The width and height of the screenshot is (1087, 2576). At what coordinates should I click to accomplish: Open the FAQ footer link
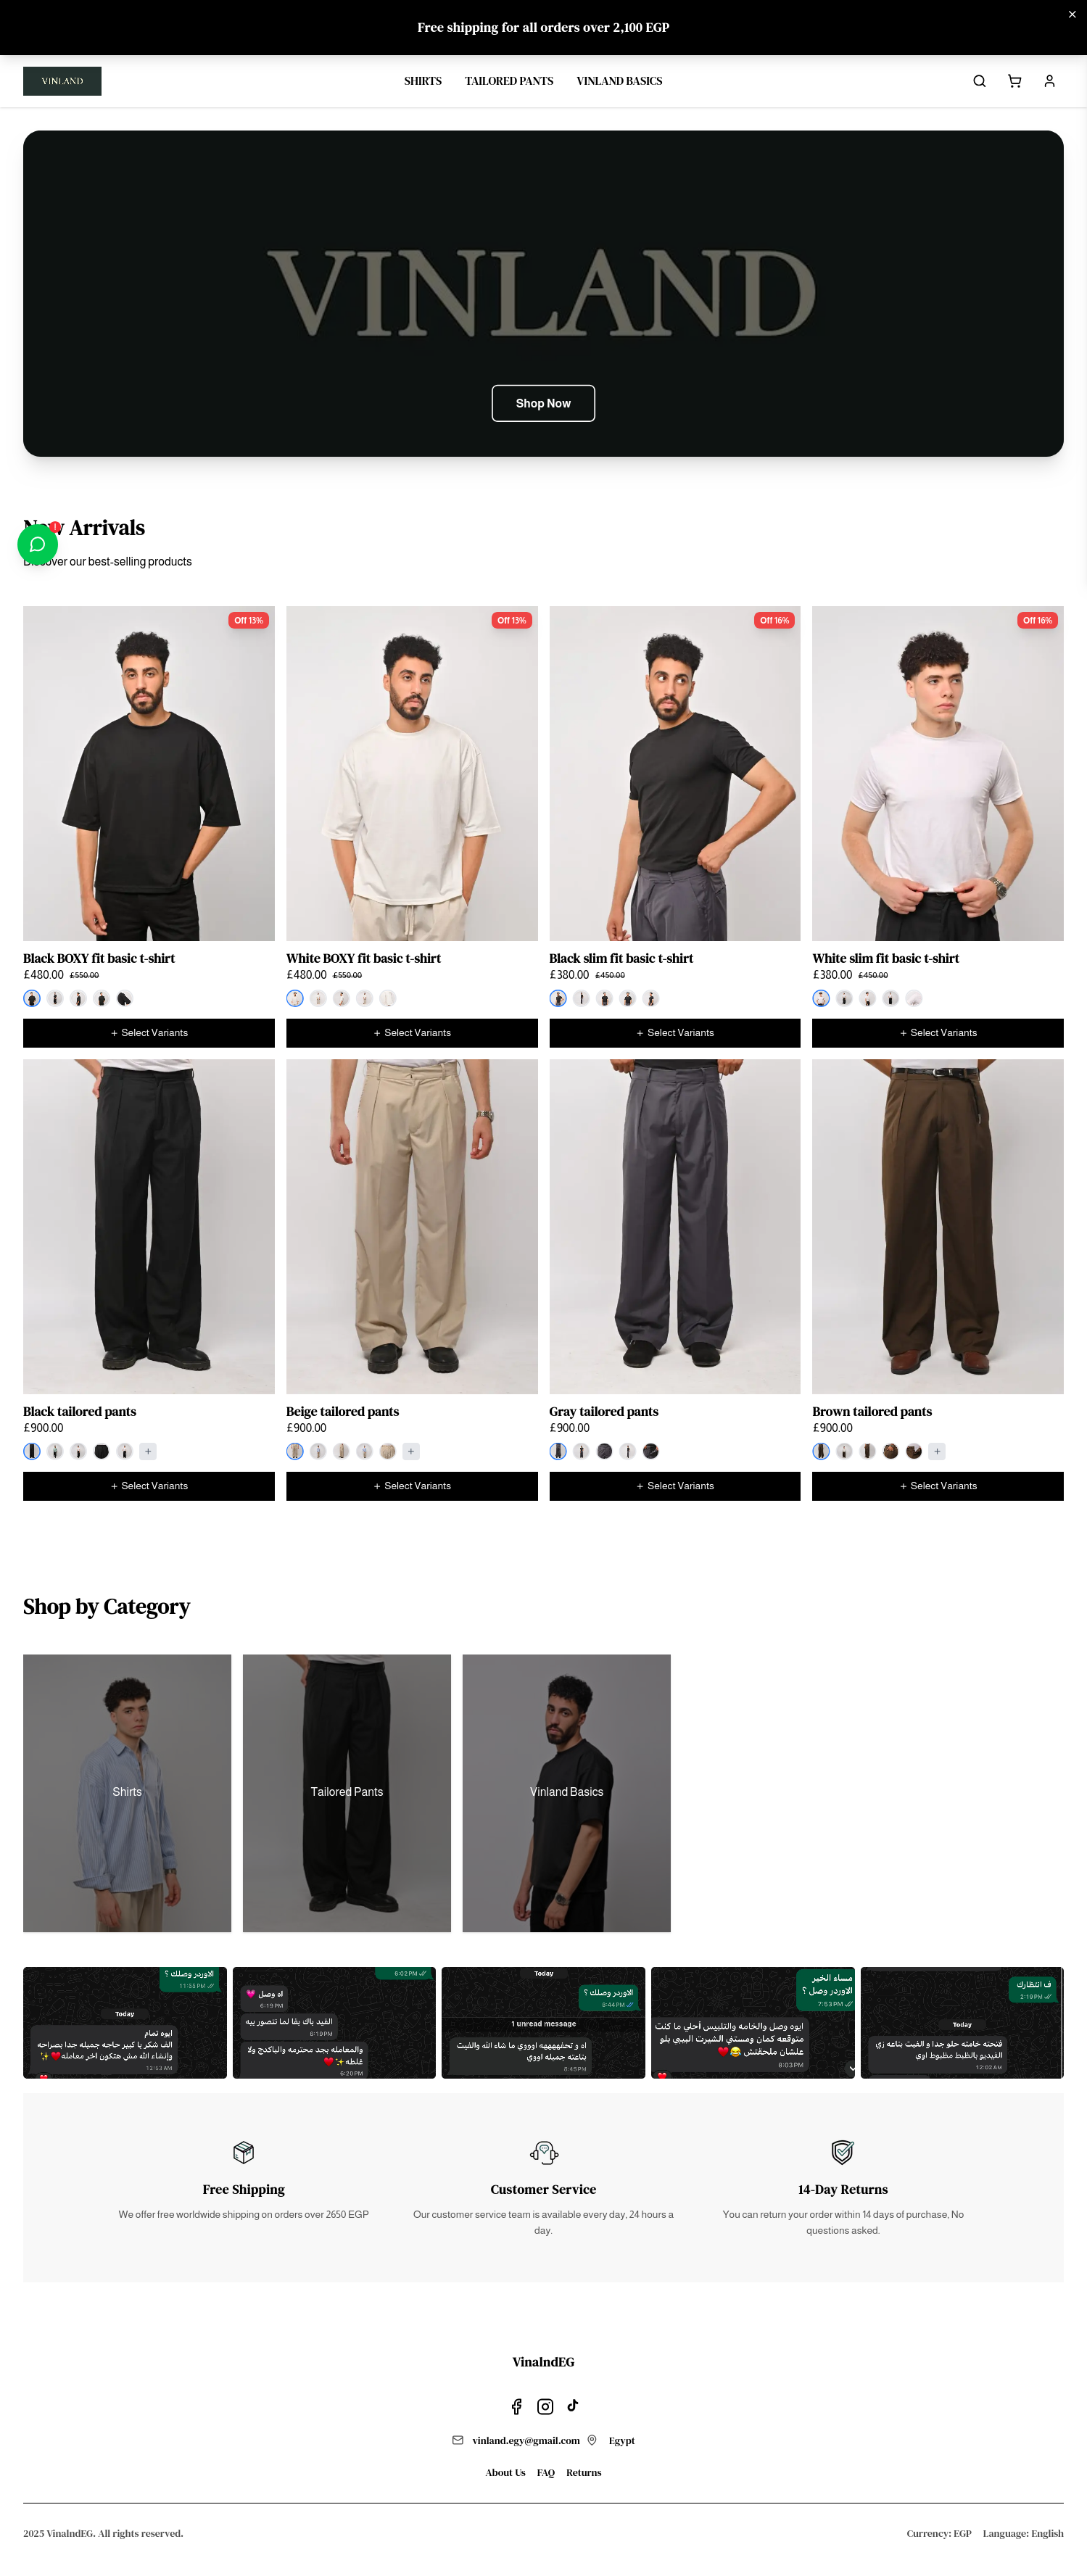pos(545,2472)
